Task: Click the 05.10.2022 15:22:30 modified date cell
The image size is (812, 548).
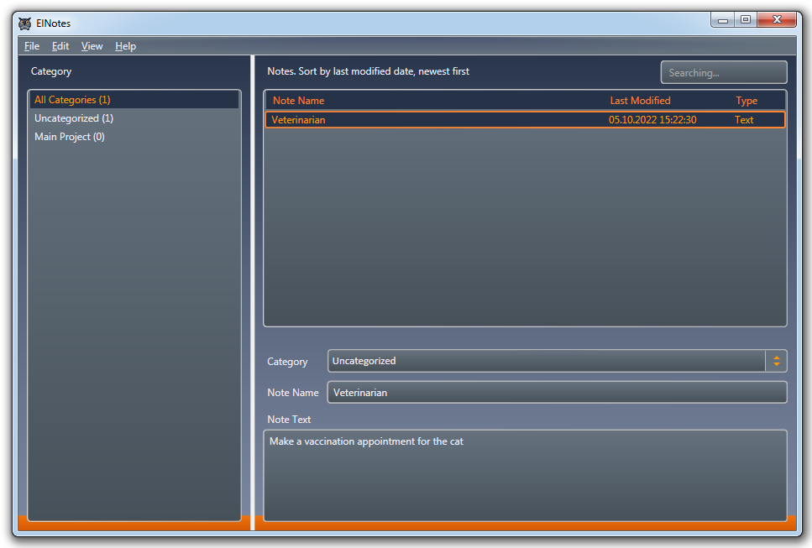Action: tap(652, 119)
